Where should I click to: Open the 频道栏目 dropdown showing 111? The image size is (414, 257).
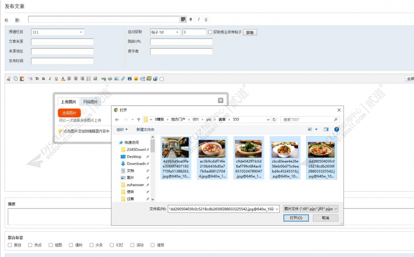click(57, 32)
